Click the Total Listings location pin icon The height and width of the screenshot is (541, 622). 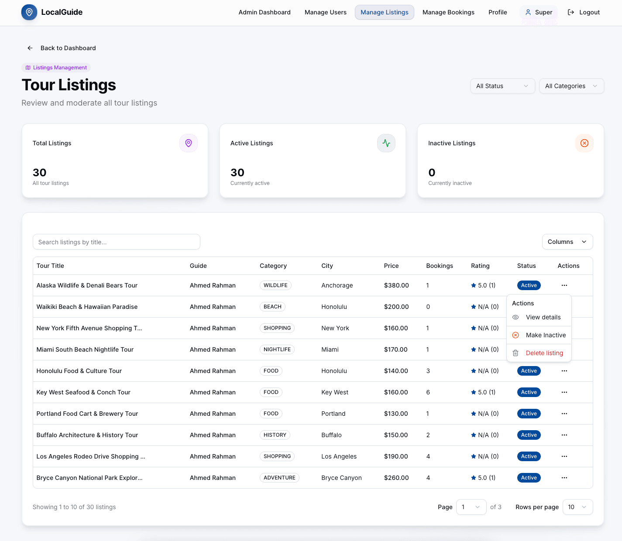[188, 143]
